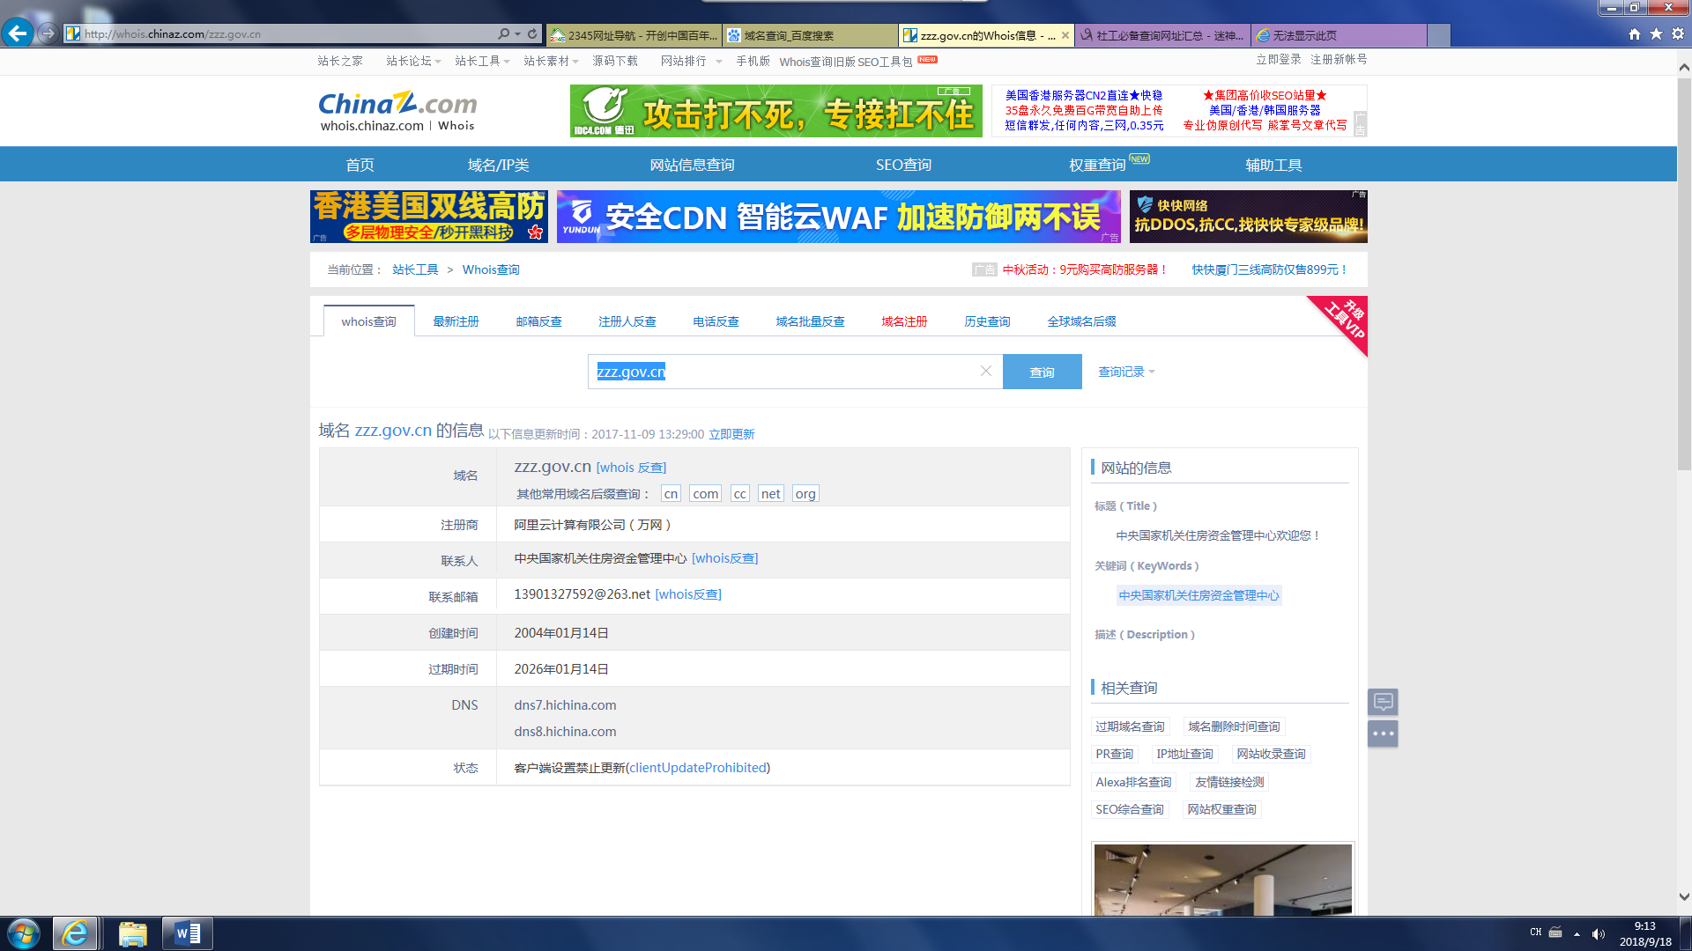Viewport: 1692px width, 951px height.
Task: Click the browser back arrow button
Action: click(x=18, y=33)
